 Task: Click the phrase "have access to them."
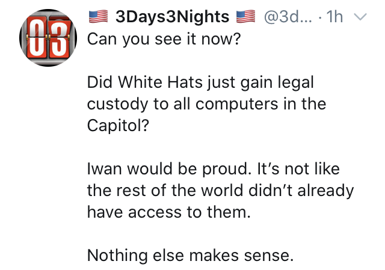(167, 212)
